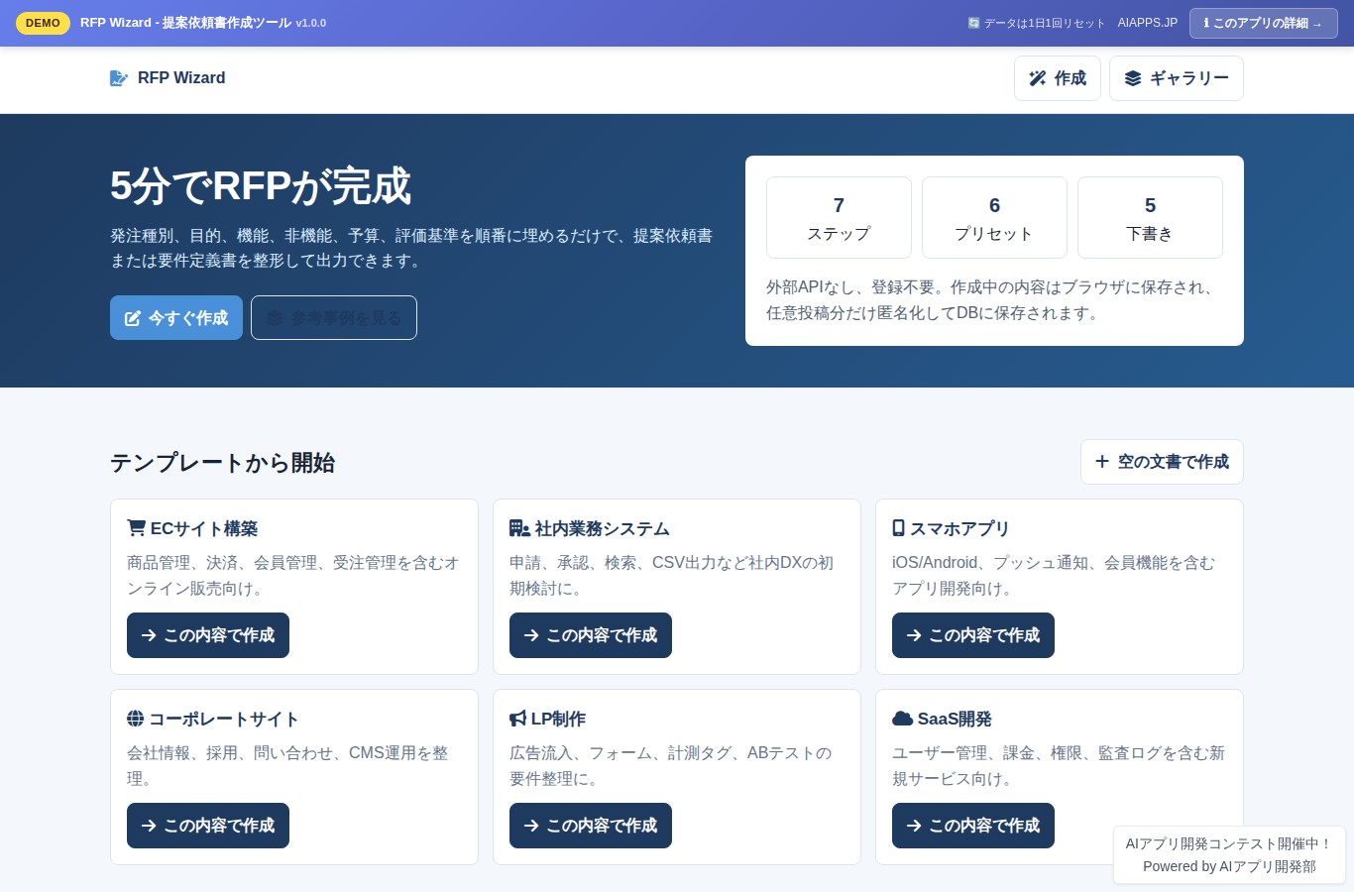Click the 5 下書き stat box
Viewport: 1354px width, 892px height.
tap(1150, 218)
